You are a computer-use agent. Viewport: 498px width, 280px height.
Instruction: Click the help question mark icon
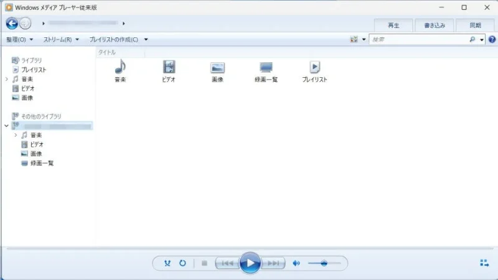click(492, 39)
